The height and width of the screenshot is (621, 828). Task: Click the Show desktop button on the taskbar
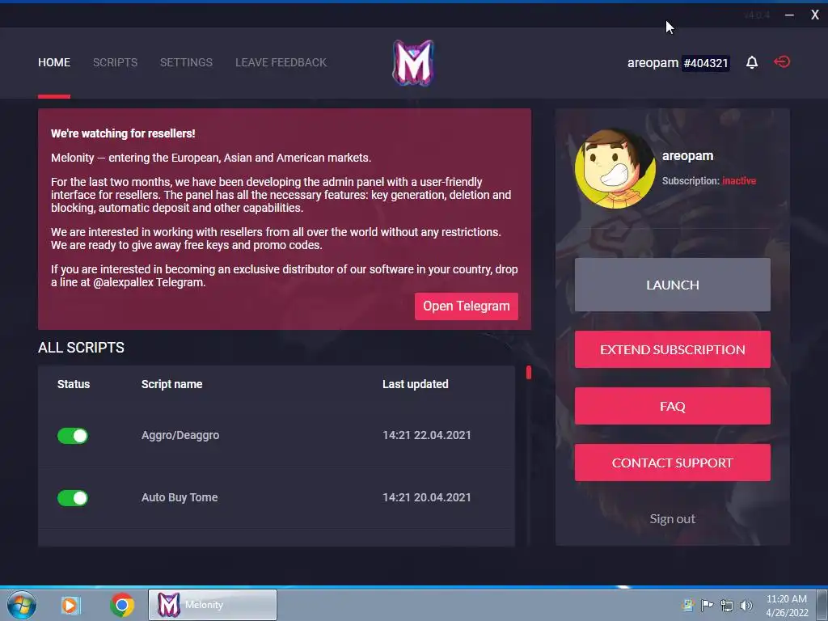coord(822,605)
